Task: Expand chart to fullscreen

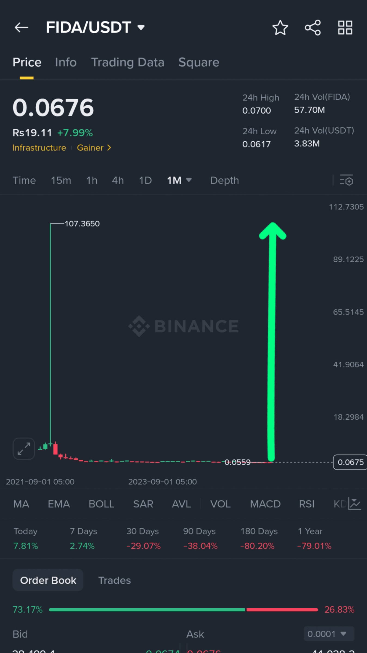Action: 24,448
